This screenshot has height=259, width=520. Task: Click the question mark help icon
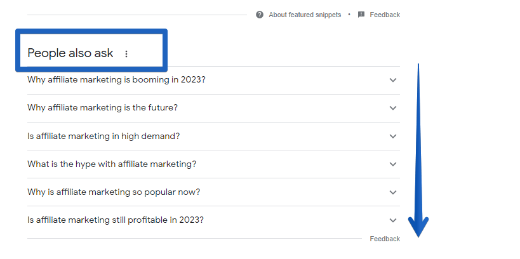(259, 15)
